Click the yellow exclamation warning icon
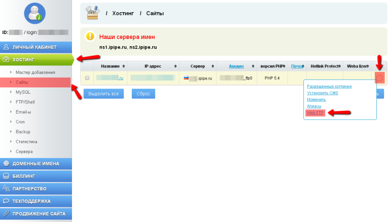The width and height of the screenshot is (389, 222). click(90, 36)
